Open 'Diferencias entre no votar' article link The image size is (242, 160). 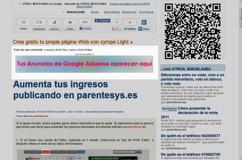point(192,79)
